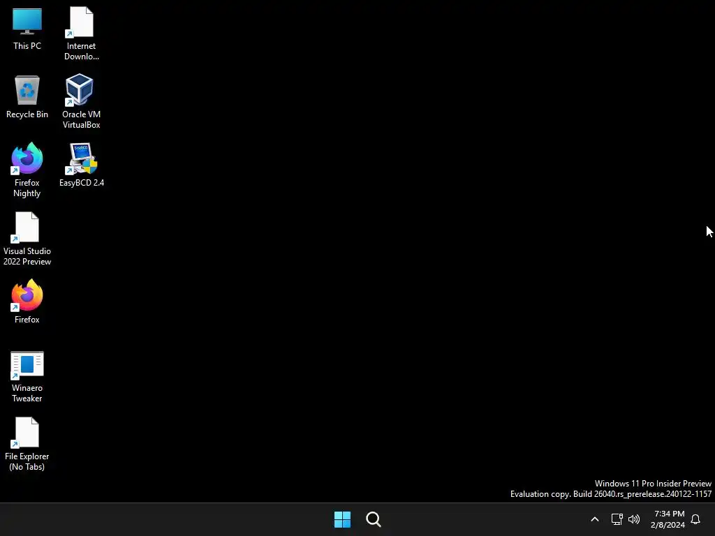Click the 'EasyBCD 2.4' label text
This screenshot has height=536, width=715.
pyautogui.click(x=82, y=183)
